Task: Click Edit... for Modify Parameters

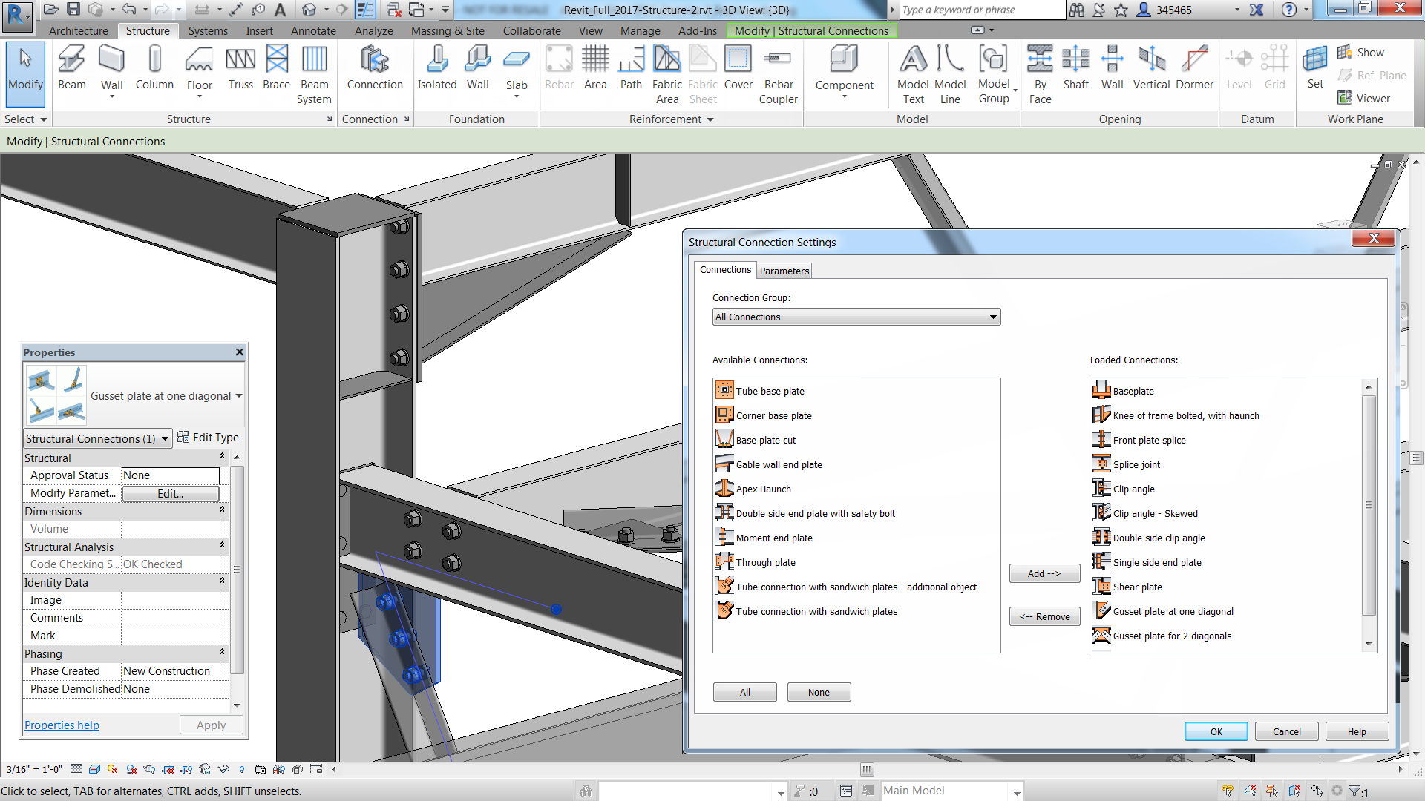Action: click(170, 494)
